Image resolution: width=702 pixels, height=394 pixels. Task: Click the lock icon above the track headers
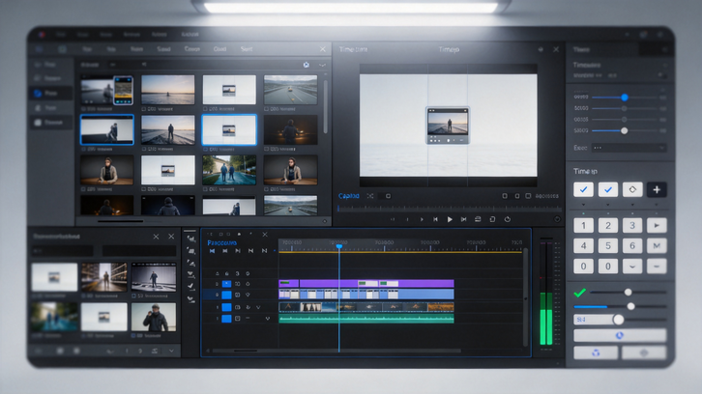pos(227,273)
